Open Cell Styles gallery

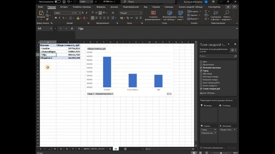180,15
